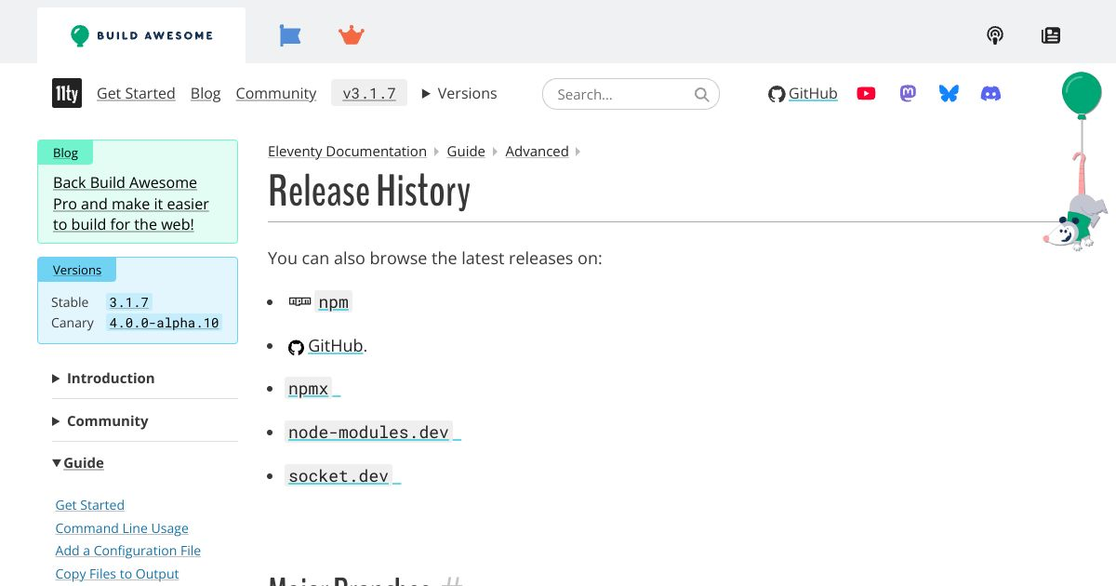Click the Versions label in sidebar box

(x=77, y=270)
